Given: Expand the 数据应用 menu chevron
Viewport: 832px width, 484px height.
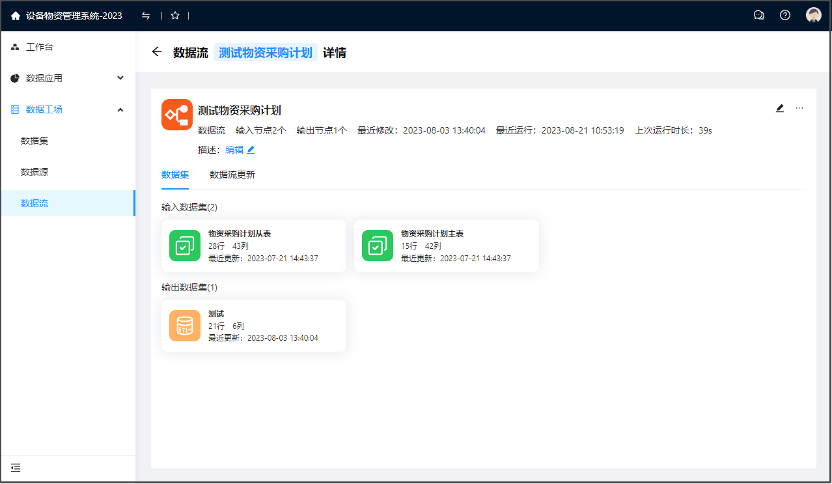Looking at the screenshot, I should click(x=120, y=78).
